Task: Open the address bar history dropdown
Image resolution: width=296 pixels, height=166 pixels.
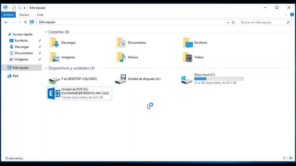Action: click(228, 23)
